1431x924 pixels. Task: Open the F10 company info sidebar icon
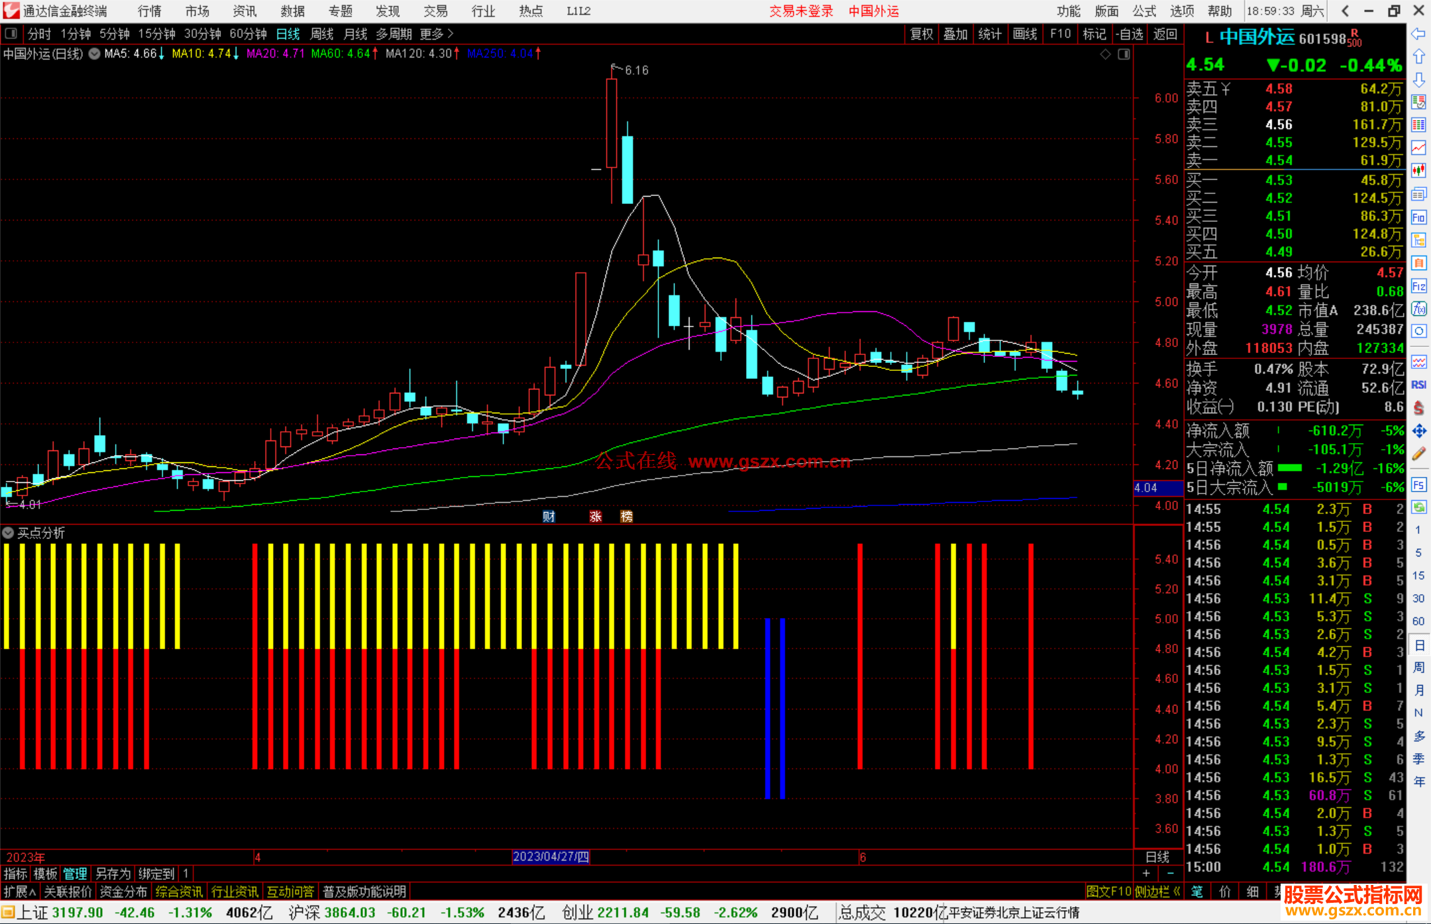(1418, 217)
